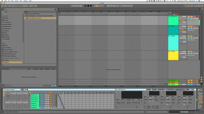
Task: Lock envelopes with the red lock button
Action: (177, 14)
